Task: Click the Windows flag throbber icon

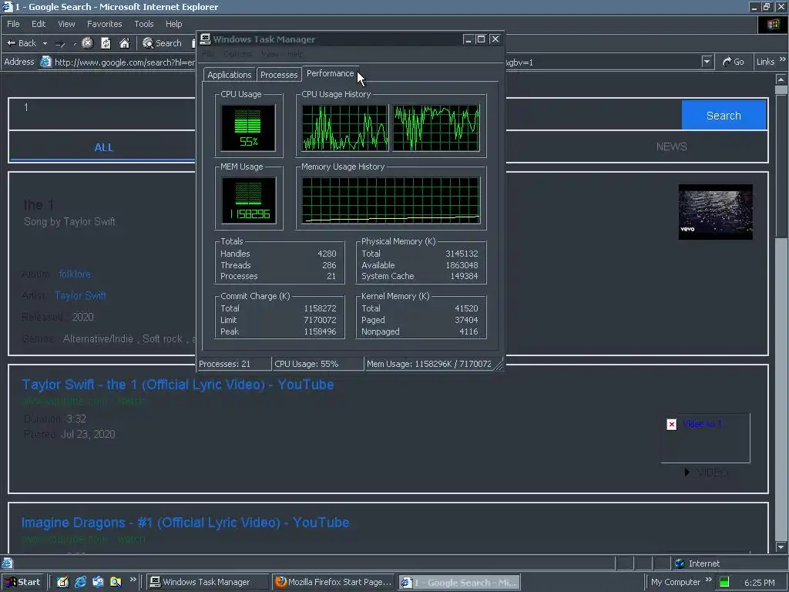Action: click(773, 25)
